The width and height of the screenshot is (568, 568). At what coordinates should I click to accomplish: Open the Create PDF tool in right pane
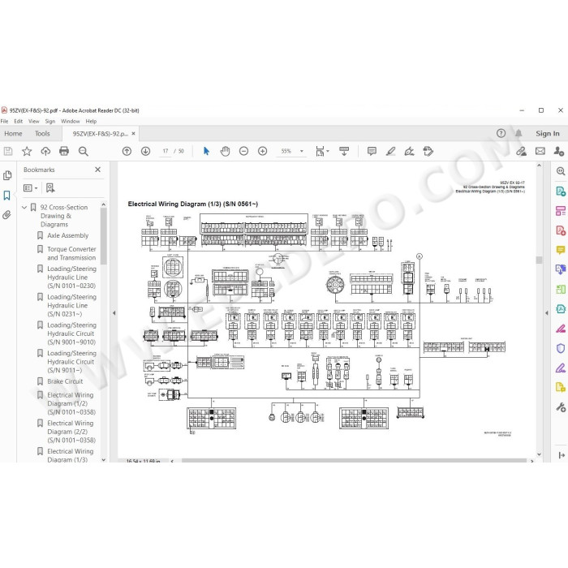(561, 230)
